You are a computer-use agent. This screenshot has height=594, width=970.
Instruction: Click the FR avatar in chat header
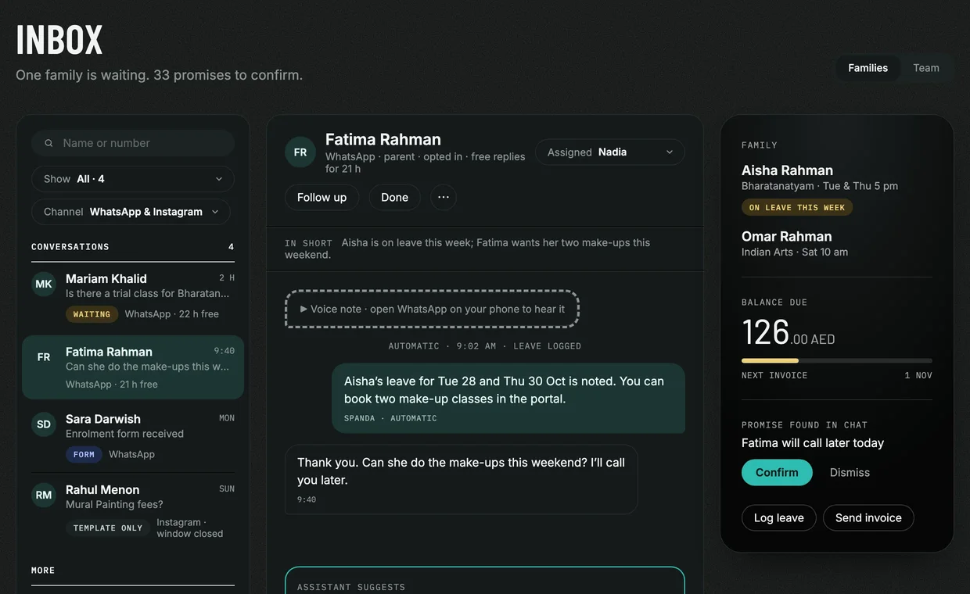(x=300, y=152)
